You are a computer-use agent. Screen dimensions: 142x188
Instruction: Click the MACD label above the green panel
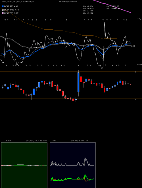click(9, 141)
